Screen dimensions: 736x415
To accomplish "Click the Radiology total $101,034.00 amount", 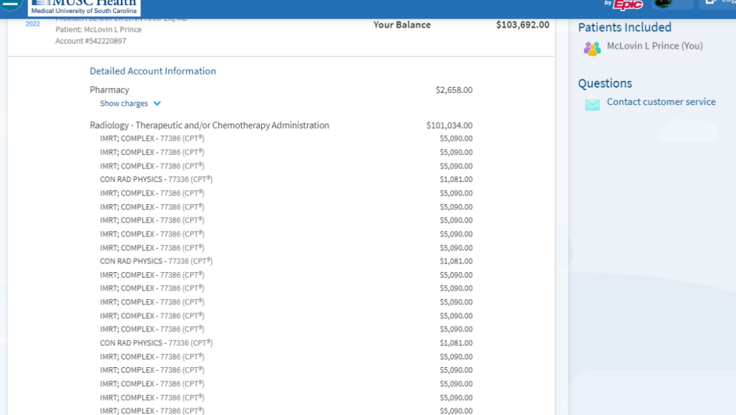I will pyautogui.click(x=449, y=125).
